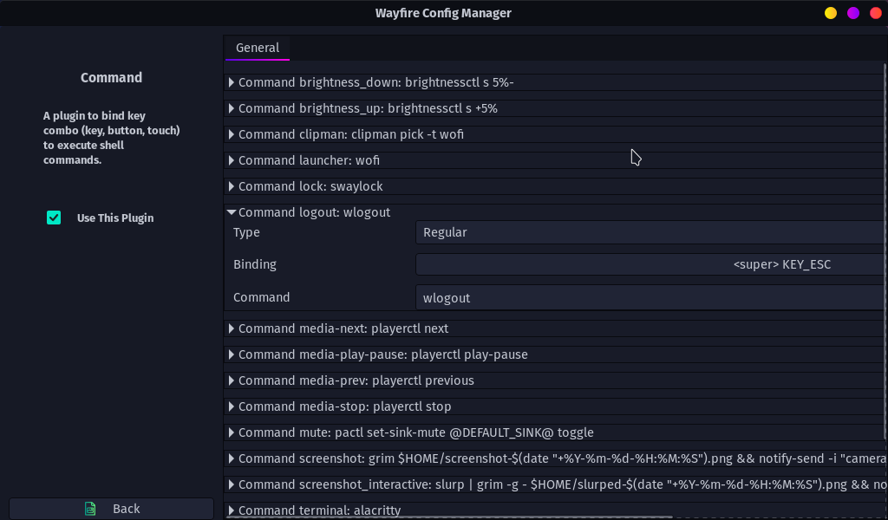This screenshot has height=520, width=888.
Task: Click the red close window dot
Action: tap(875, 13)
